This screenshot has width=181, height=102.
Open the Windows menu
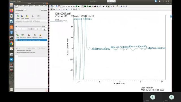coord(31,6)
